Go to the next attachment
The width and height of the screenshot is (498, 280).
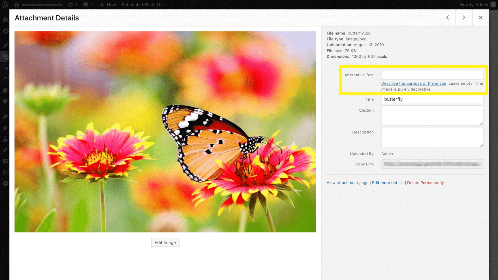pos(464,18)
